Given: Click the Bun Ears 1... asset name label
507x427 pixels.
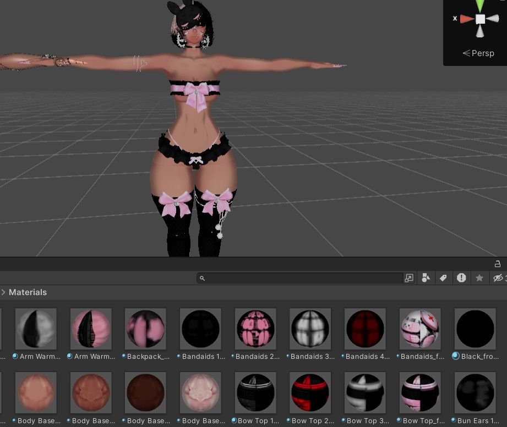Looking at the screenshot, I should tap(478, 420).
